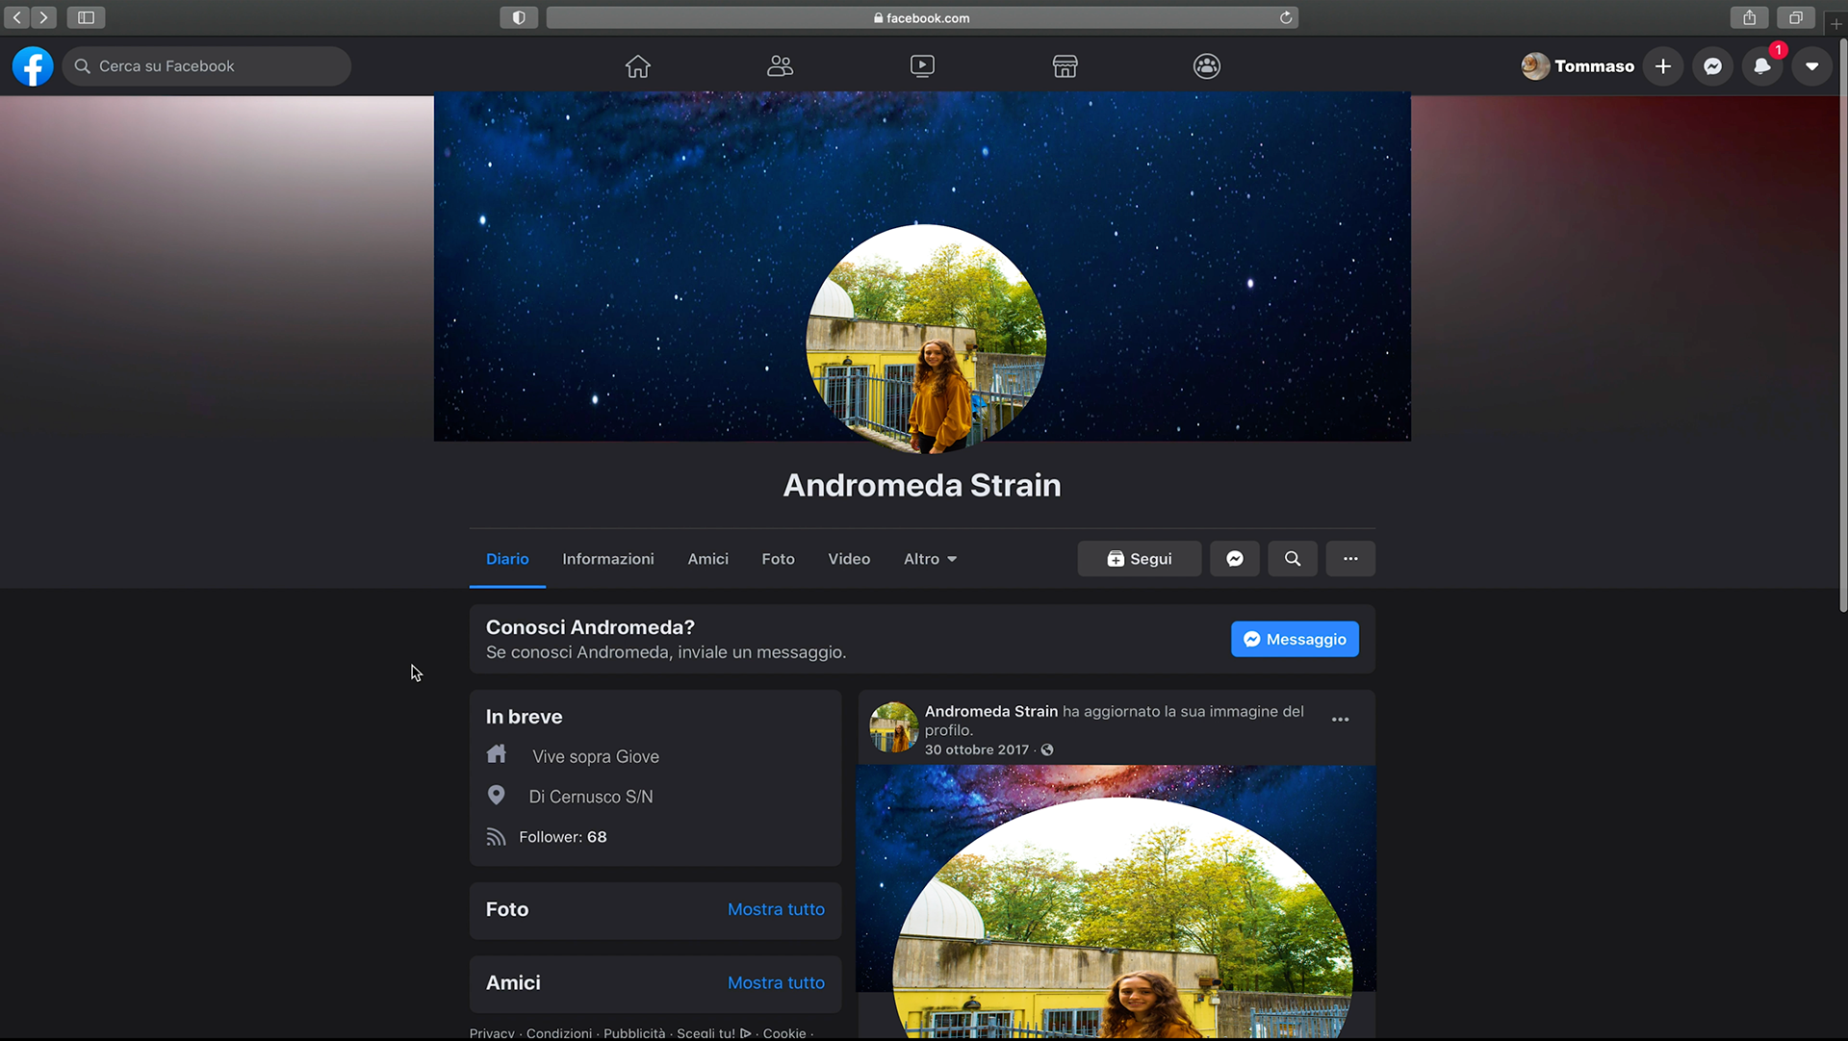Click the page vertical scrollbar
Image resolution: width=1848 pixels, height=1041 pixels.
pyautogui.click(x=1842, y=327)
